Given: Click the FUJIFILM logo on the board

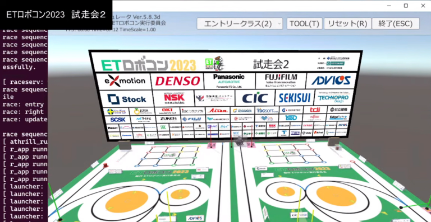Looking at the screenshot, I should point(281,81).
